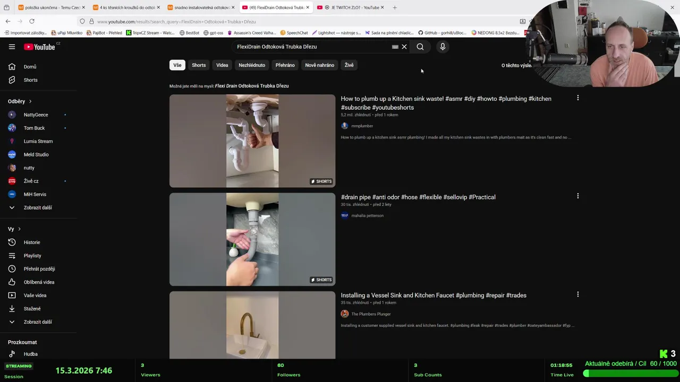This screenshot has height=382, width=680.
Task: Visit mmplumber channel link
Action: 362,126
